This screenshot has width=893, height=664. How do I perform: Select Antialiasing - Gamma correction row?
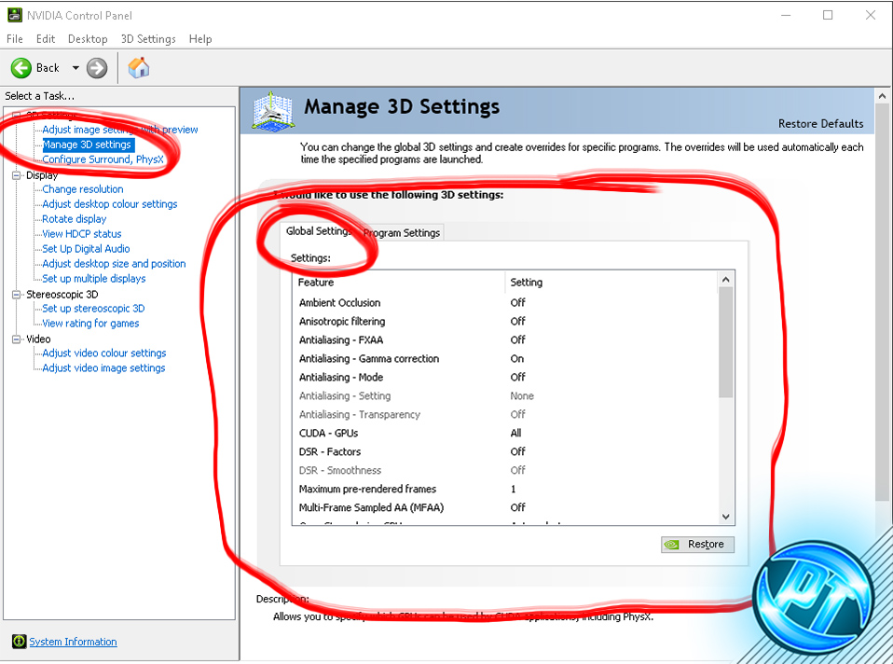(506, 358)
